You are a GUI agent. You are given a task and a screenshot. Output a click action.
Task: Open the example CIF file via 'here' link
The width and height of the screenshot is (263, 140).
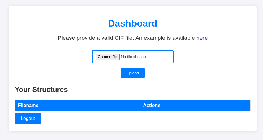click(202, 38)
